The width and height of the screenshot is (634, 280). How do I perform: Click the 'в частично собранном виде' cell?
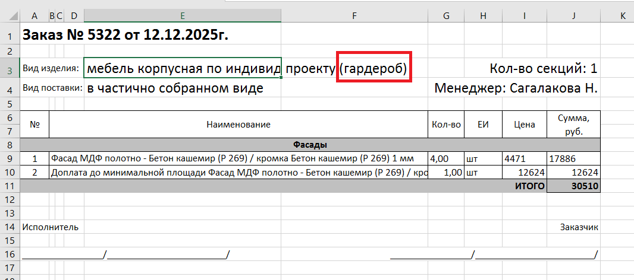[175, 88]
